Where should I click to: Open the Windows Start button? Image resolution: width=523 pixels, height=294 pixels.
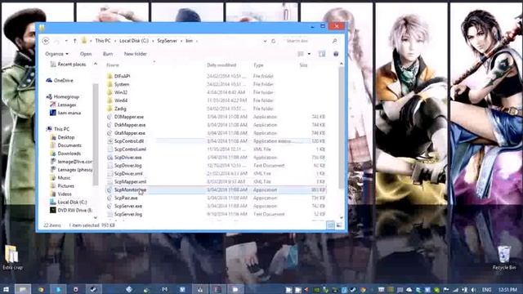click(x=6, y=289)
